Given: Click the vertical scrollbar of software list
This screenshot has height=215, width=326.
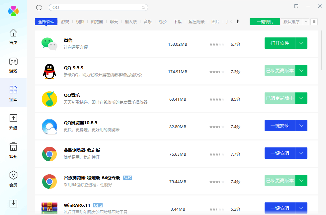Looking at the screenshot, I should point(322,50).
